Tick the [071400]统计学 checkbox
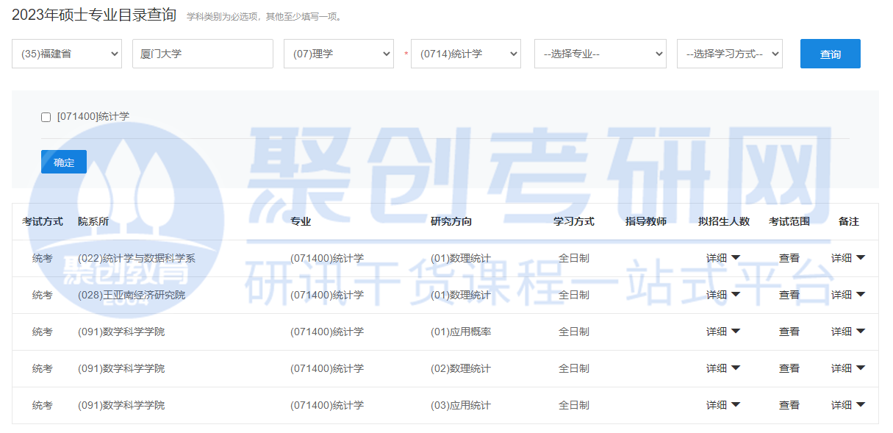The height and width of the screenshot is (433, 893). click(46, 117)
